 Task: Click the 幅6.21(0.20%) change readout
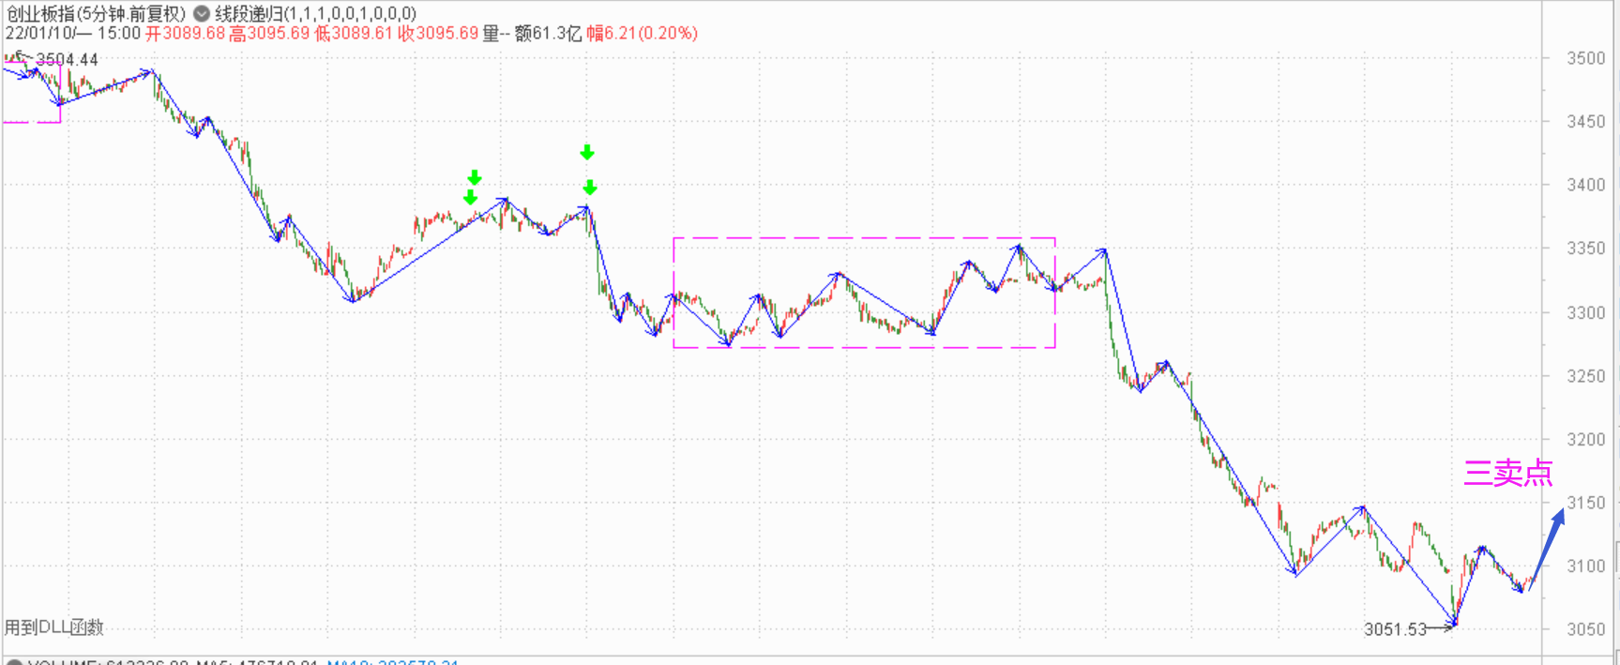642,34
